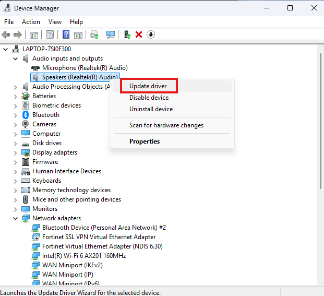Screen dimensions: 324x296
Task: Expand the Cameras category chevron
Action: 15,125
